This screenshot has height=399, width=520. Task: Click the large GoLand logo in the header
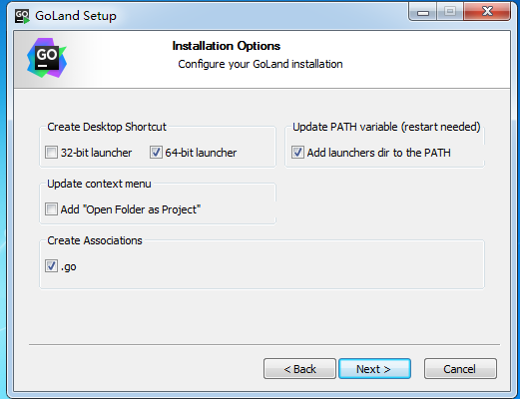(47, 58)
